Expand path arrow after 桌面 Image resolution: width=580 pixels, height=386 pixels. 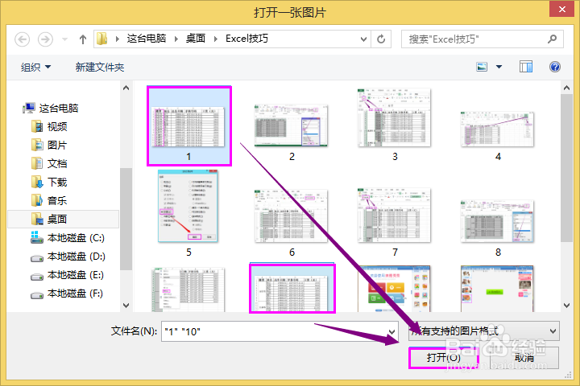pyautogui.click(x=216, y=39)
